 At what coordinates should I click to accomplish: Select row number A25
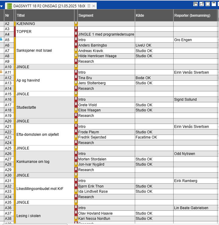point(9,148)
